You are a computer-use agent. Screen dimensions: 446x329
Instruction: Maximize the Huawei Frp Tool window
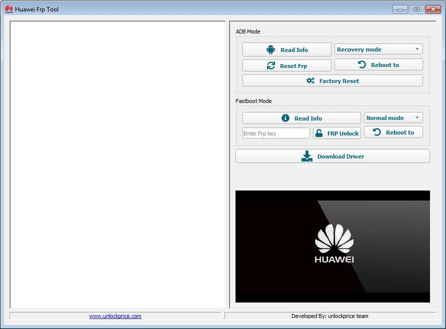pyautogui.click(x=416, y=9)
